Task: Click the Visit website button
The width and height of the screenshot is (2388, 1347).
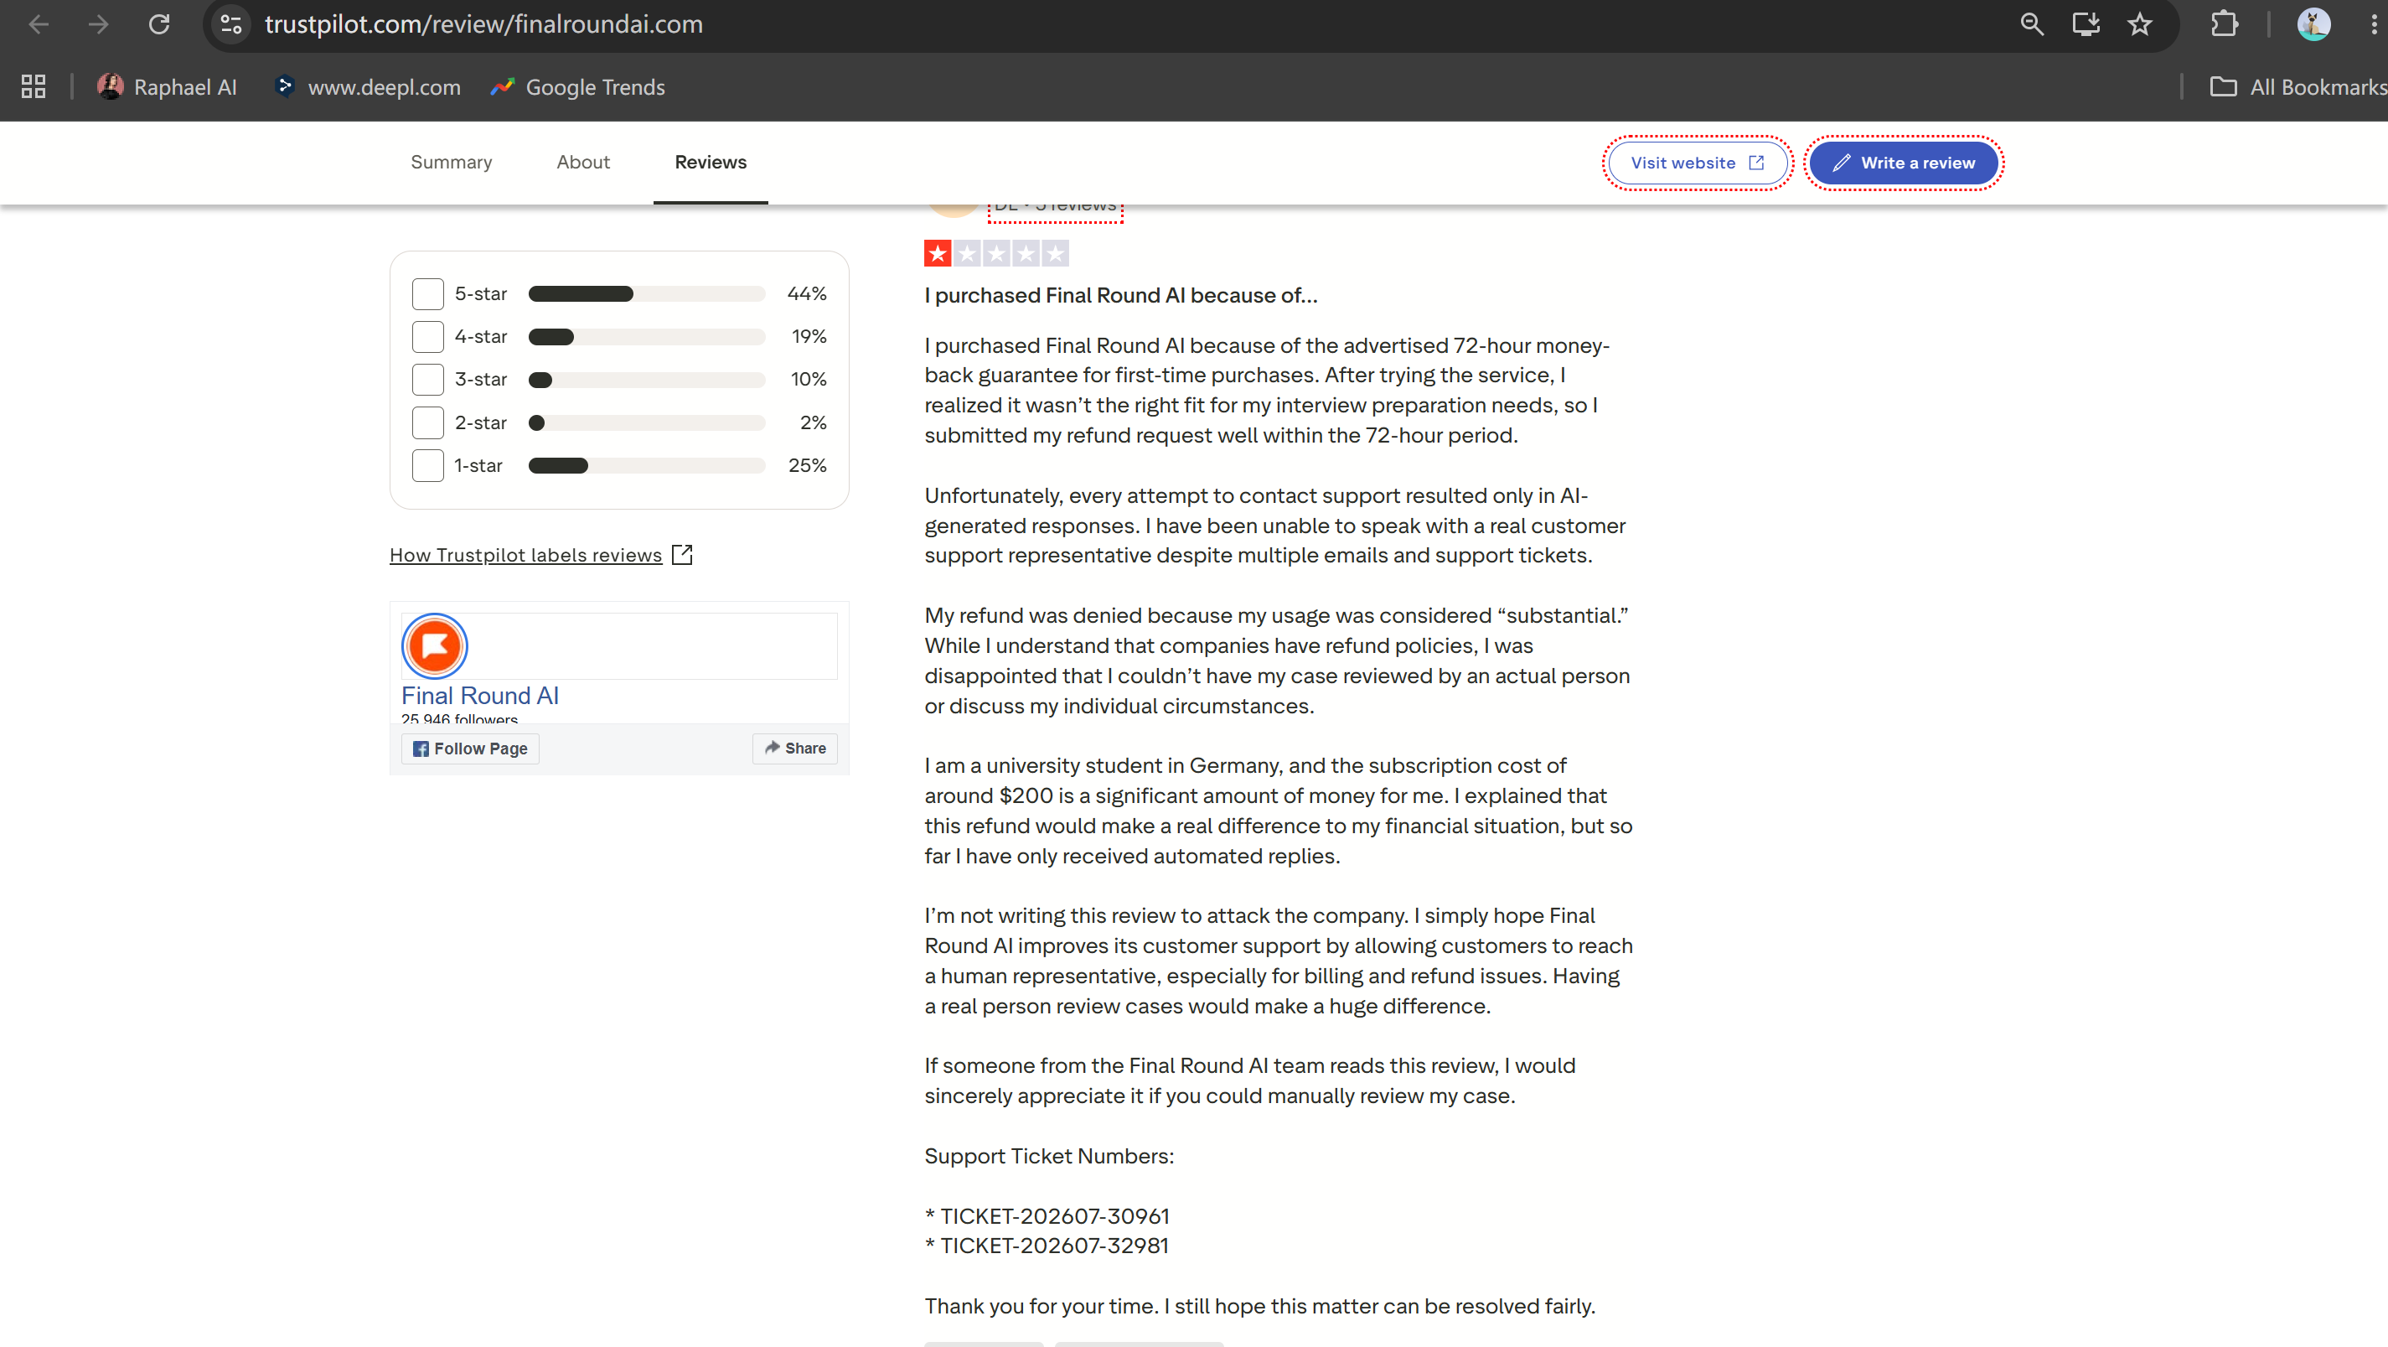Action: point(1697,163)
